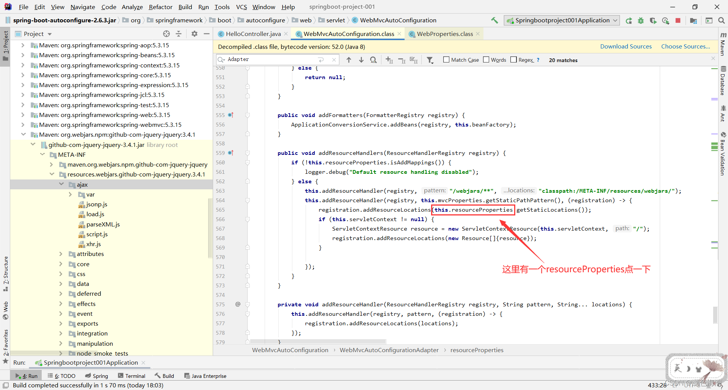Collapse the META-INF folder
The height and width of the screenshot is (390, 728).
tap(42, 154)
